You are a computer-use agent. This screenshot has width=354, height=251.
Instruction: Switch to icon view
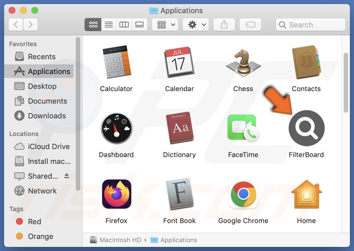[x=93, y=24]
